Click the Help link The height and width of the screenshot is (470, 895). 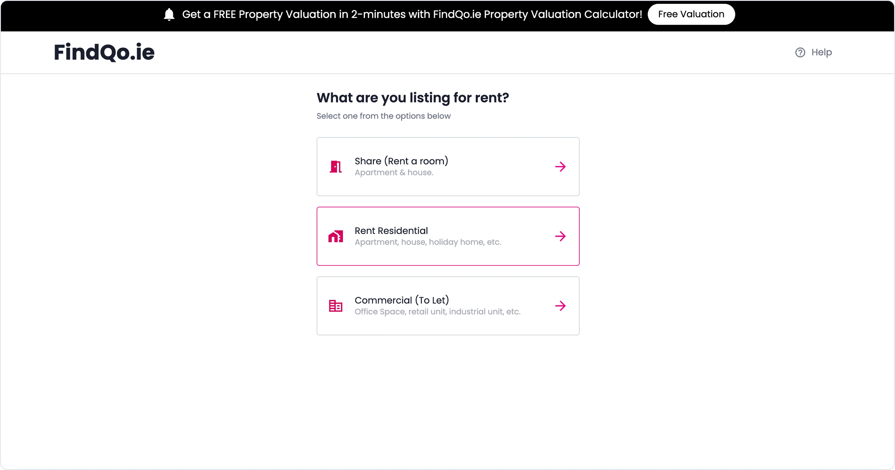pos(821,52)
